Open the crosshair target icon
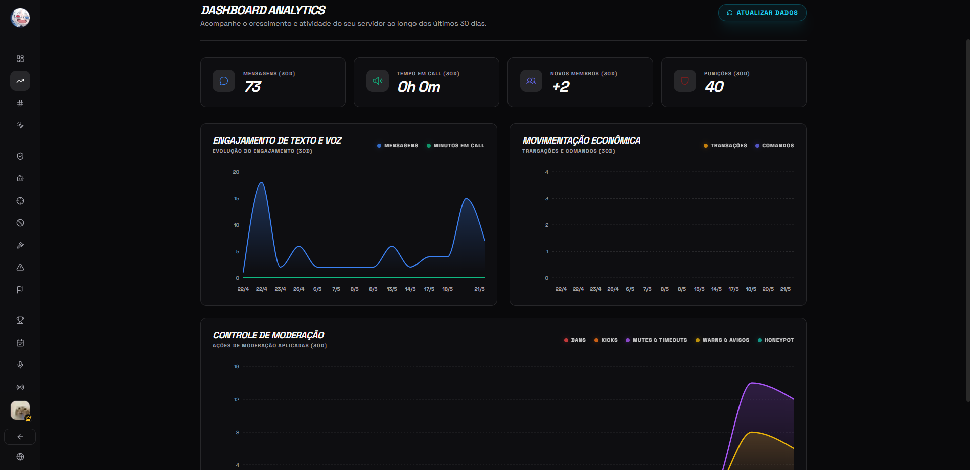 [20, 201]
